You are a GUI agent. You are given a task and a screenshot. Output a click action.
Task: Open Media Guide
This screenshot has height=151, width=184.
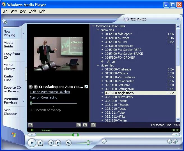pyautogui.click(x=13, y=45)
